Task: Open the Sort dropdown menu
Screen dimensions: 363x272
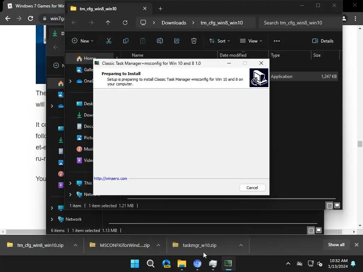Action: point(219,41)
